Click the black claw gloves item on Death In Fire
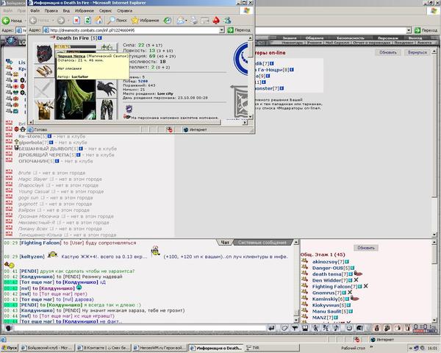Image resolution: width=441 pixels, height=353 pixels. click(x=107, y=89)
